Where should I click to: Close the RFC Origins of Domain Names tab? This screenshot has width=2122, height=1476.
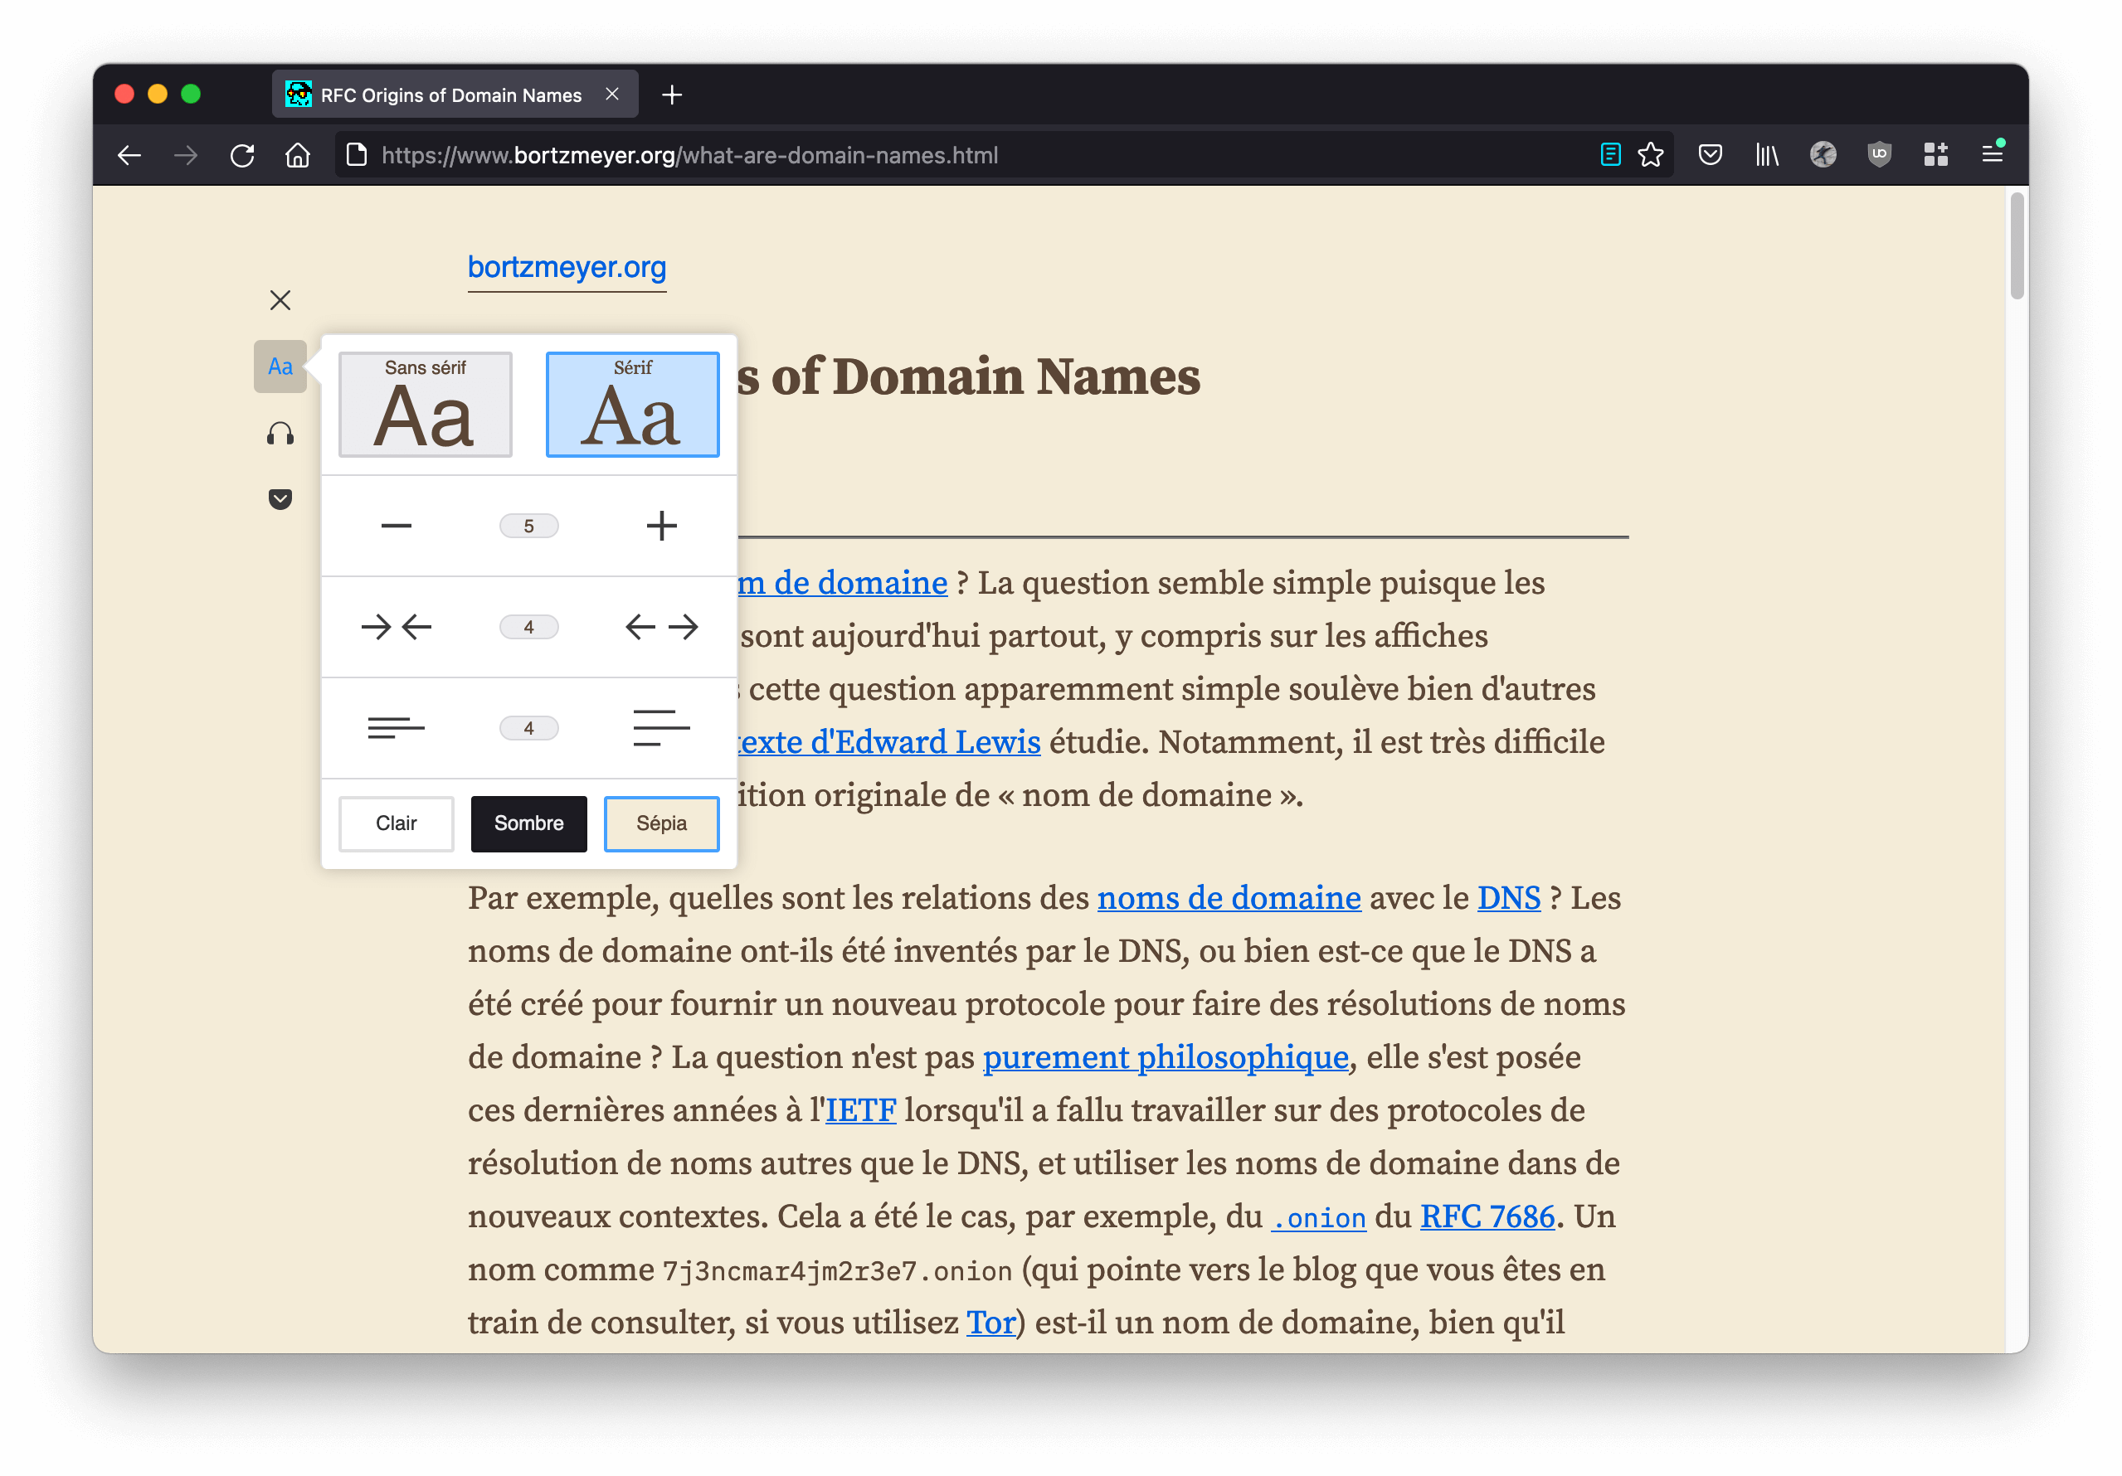612,95
